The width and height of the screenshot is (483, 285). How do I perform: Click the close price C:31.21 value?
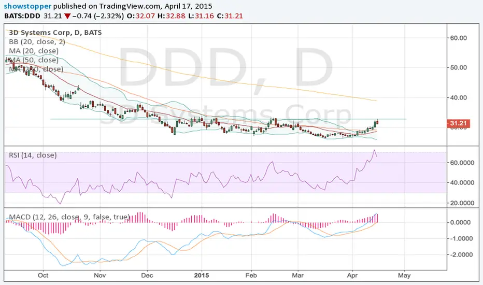pos(230,16)
